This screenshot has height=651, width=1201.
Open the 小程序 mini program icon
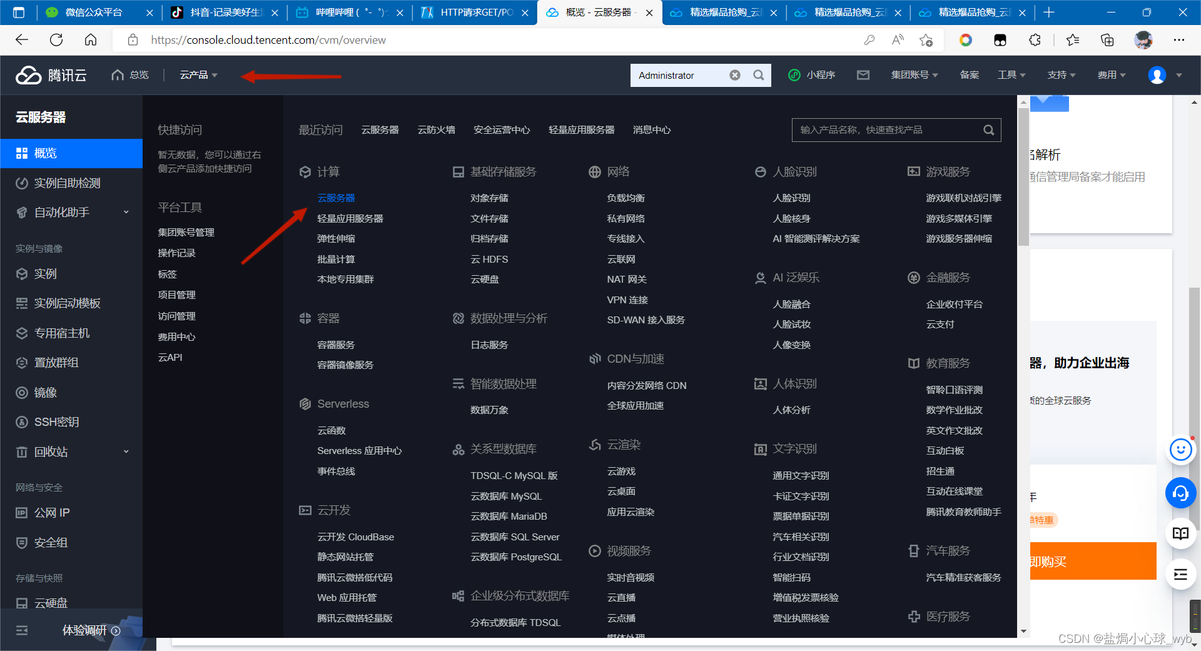click(x=794, y=75)
